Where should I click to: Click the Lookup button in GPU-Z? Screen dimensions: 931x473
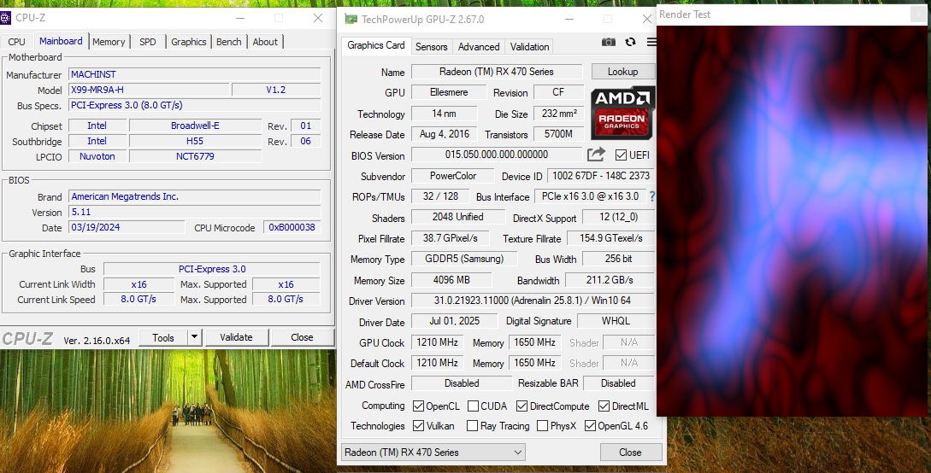point(623,72)
